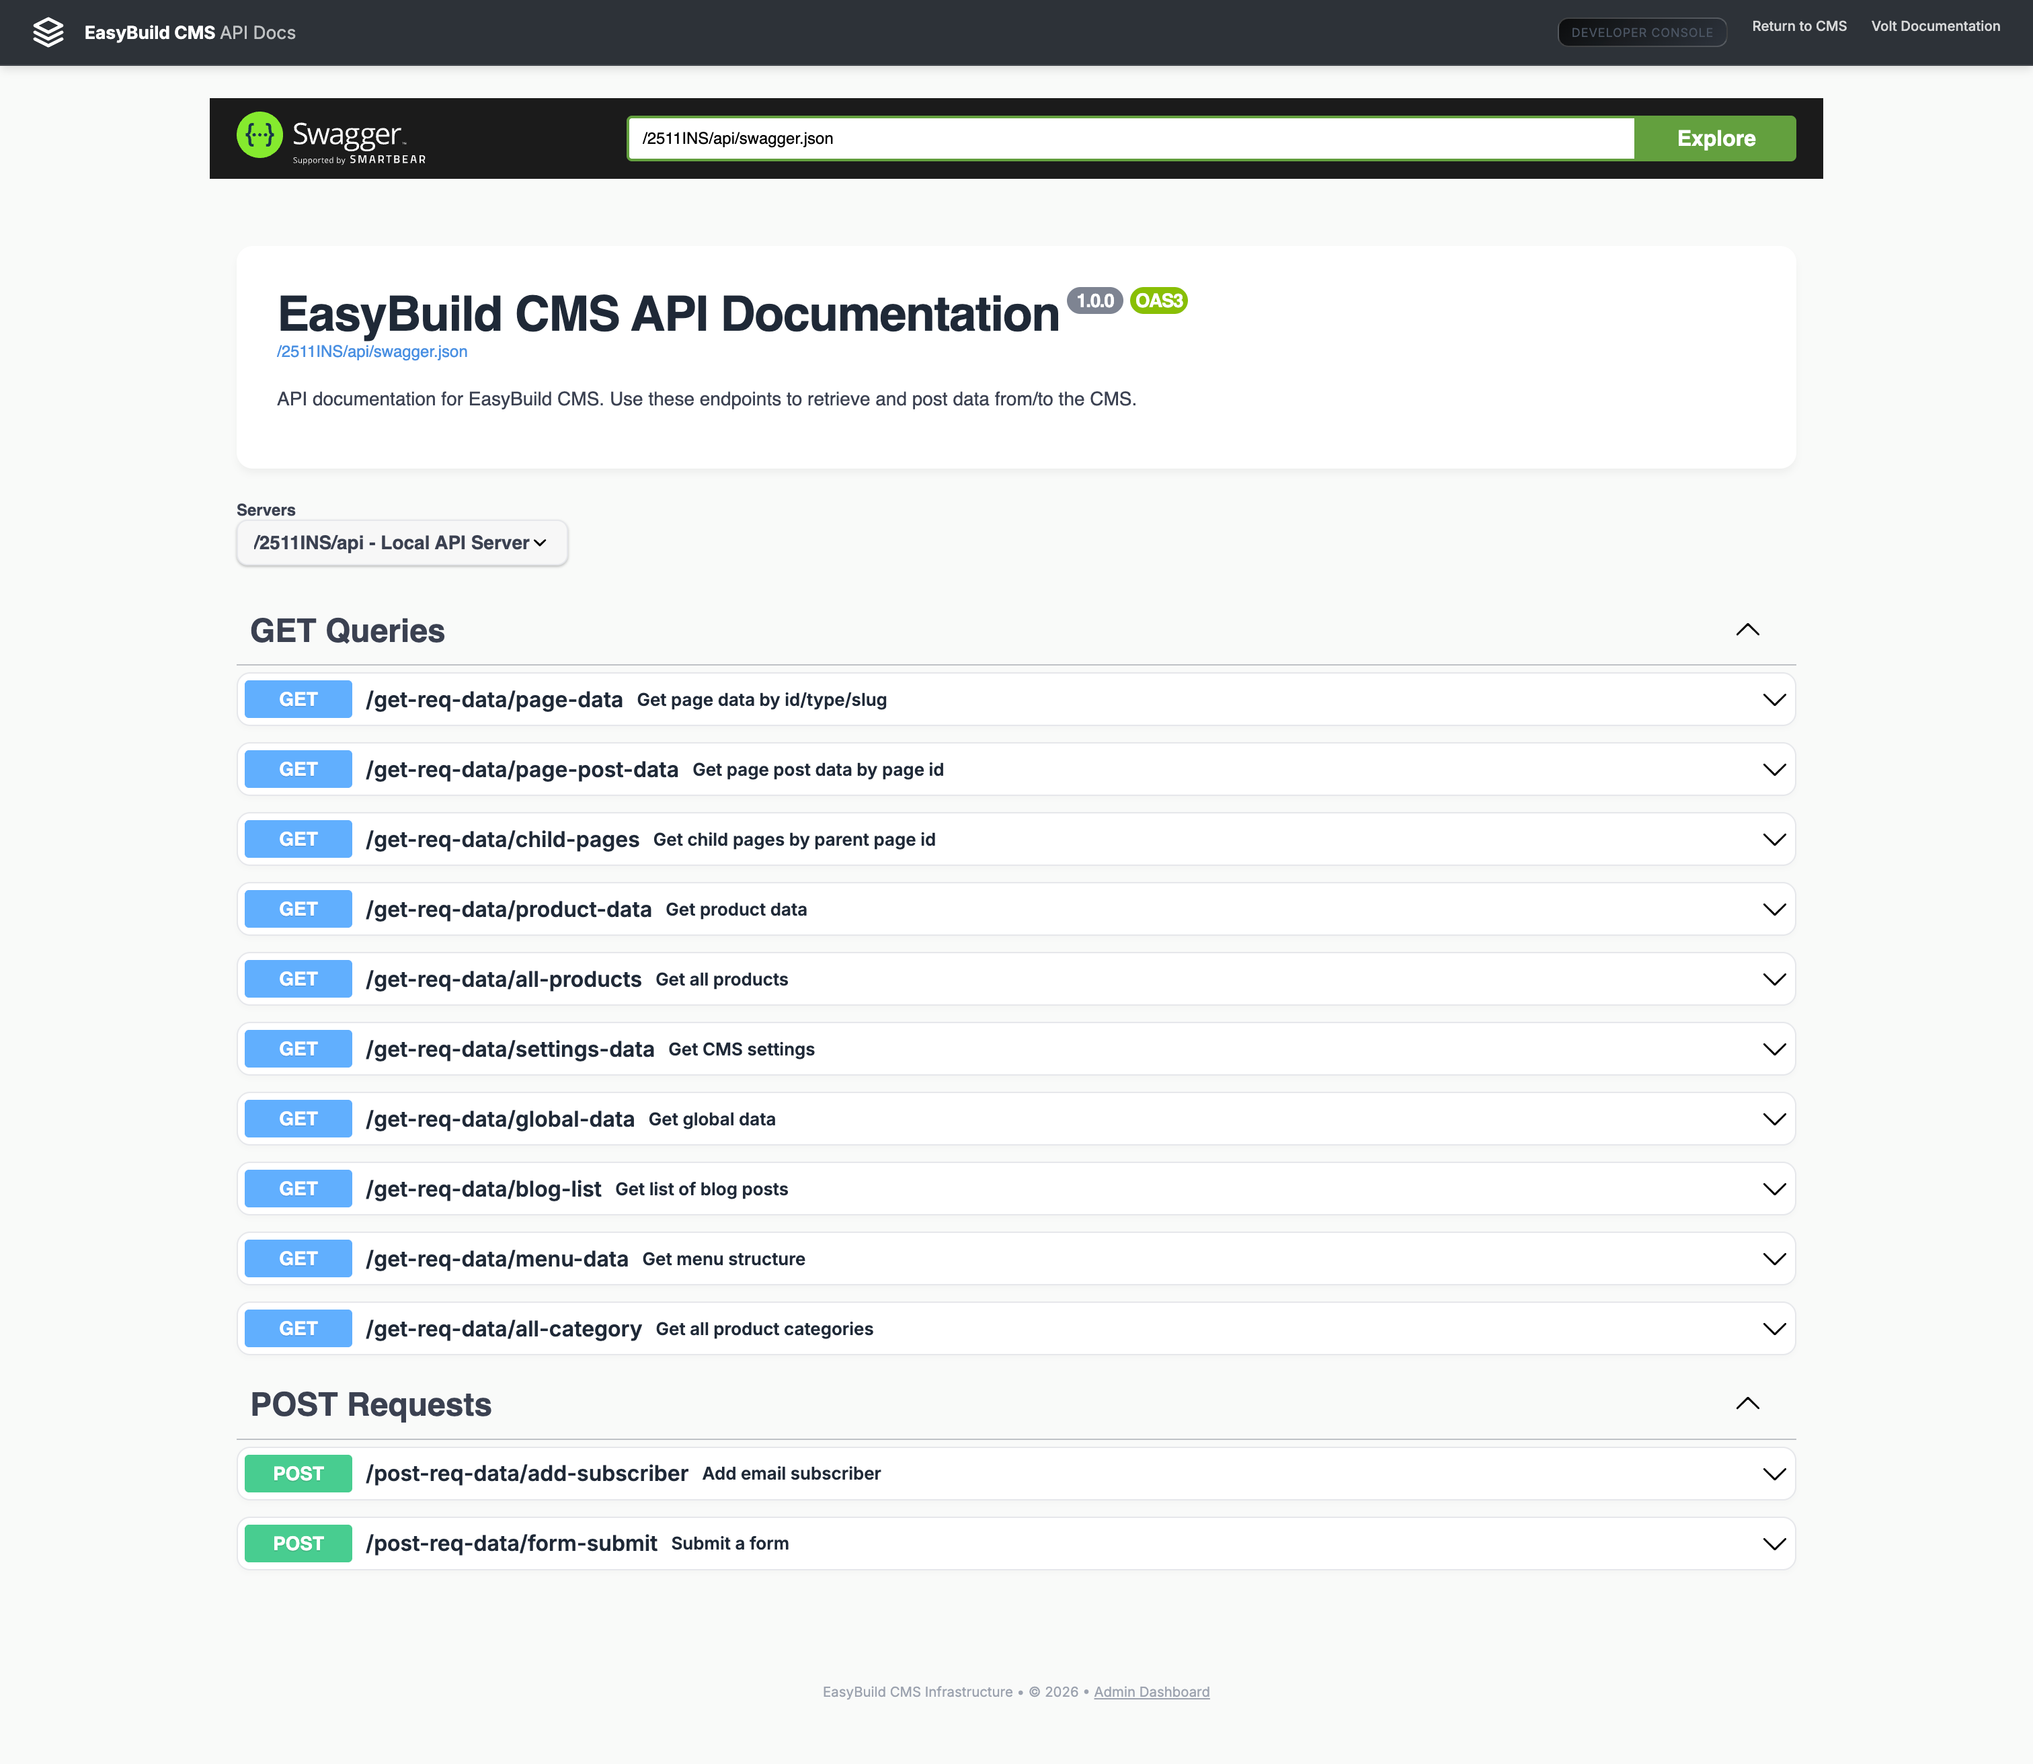Screen dimensions: 2033x1764
Task: Open the /2511INS/api/swagger.json link under title
Action: pos(372,352)
